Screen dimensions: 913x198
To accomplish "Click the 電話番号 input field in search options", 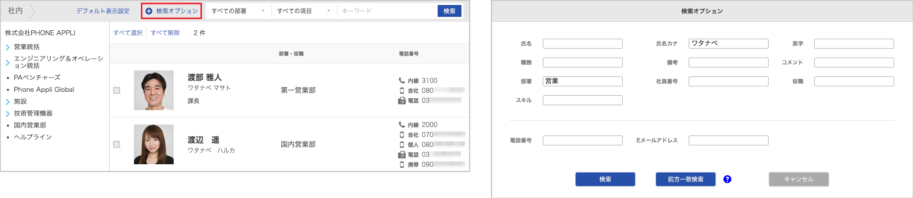I will (583, 140).
